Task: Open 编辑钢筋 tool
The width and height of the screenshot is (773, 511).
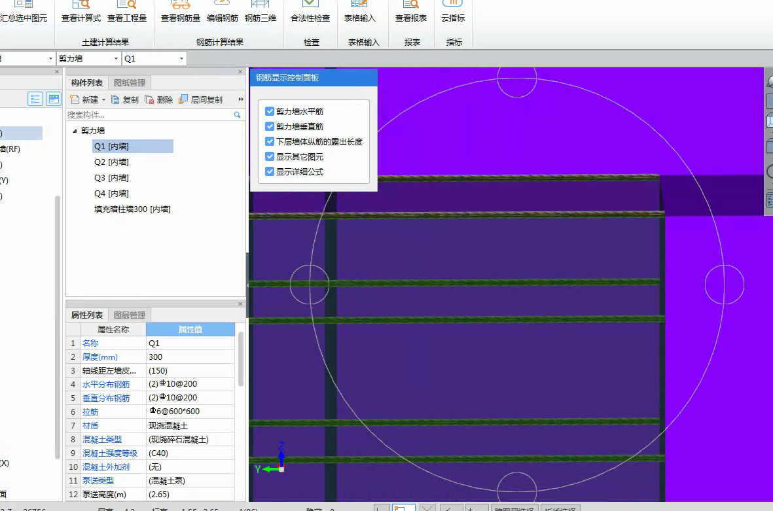Action: [223, 12]
